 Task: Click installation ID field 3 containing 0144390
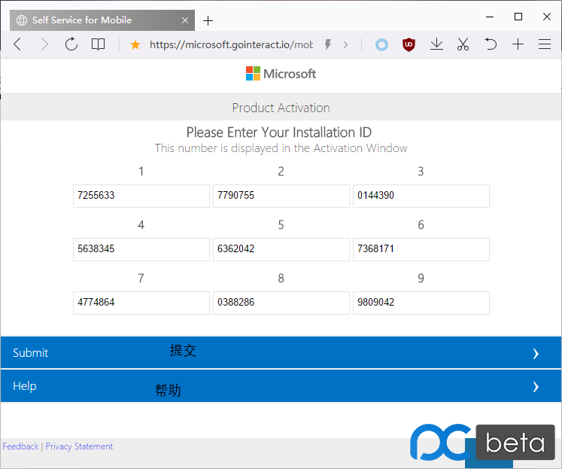(421, 196)
